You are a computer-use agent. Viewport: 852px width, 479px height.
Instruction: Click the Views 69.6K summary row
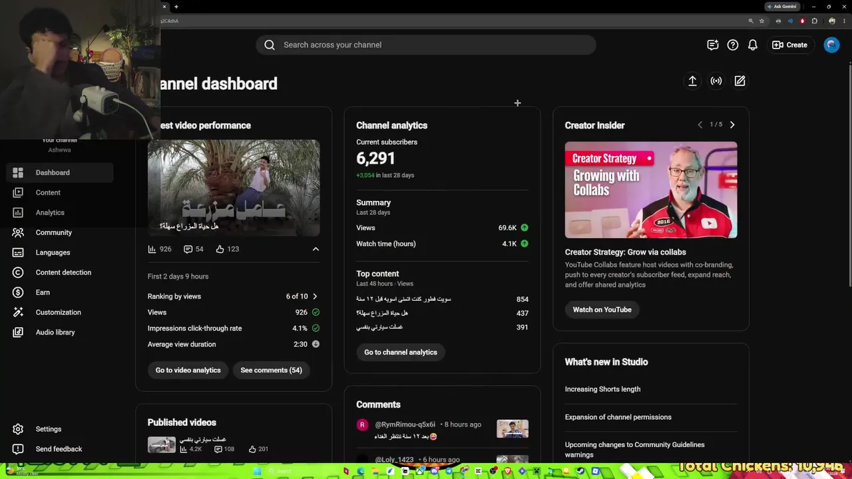pyautogui.click(x=442, y=228)
